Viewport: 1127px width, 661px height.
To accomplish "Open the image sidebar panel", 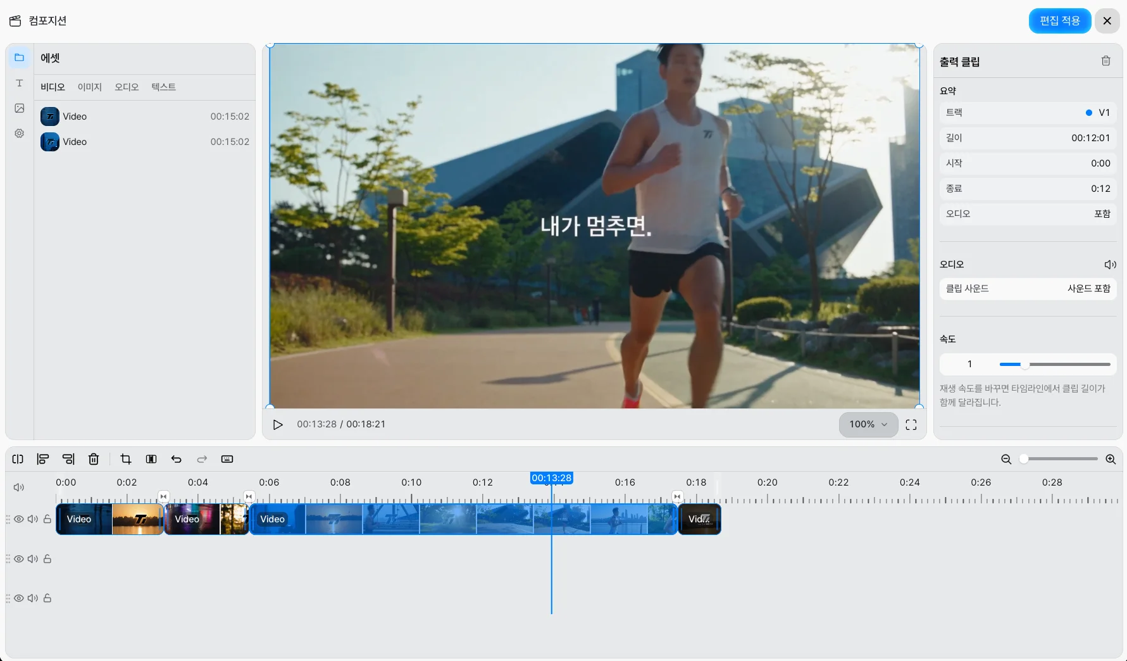I will click(x=19, y=108).
